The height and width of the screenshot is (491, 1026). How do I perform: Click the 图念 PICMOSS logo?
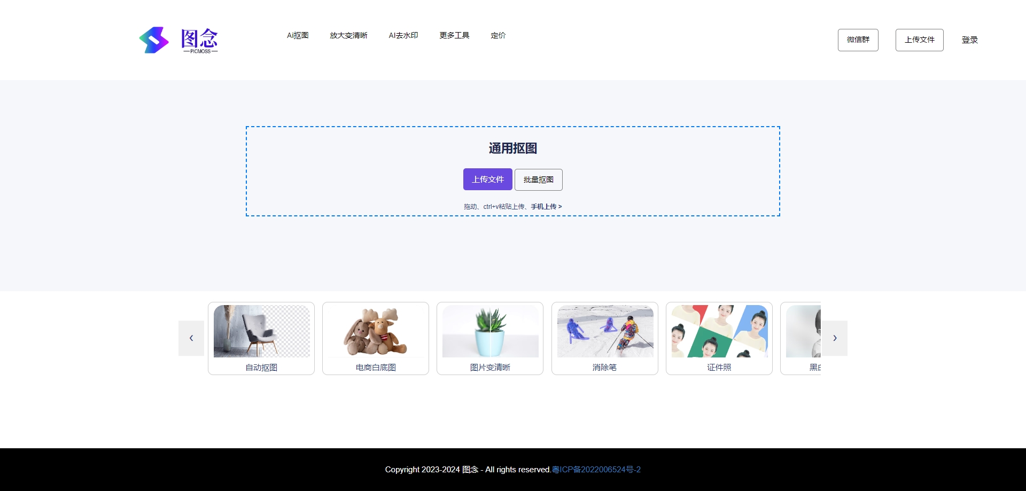pos(178,40)
